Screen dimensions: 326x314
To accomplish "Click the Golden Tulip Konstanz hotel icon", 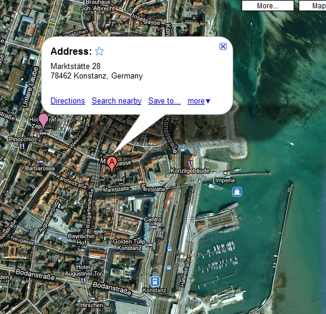I will coord(149,244).
